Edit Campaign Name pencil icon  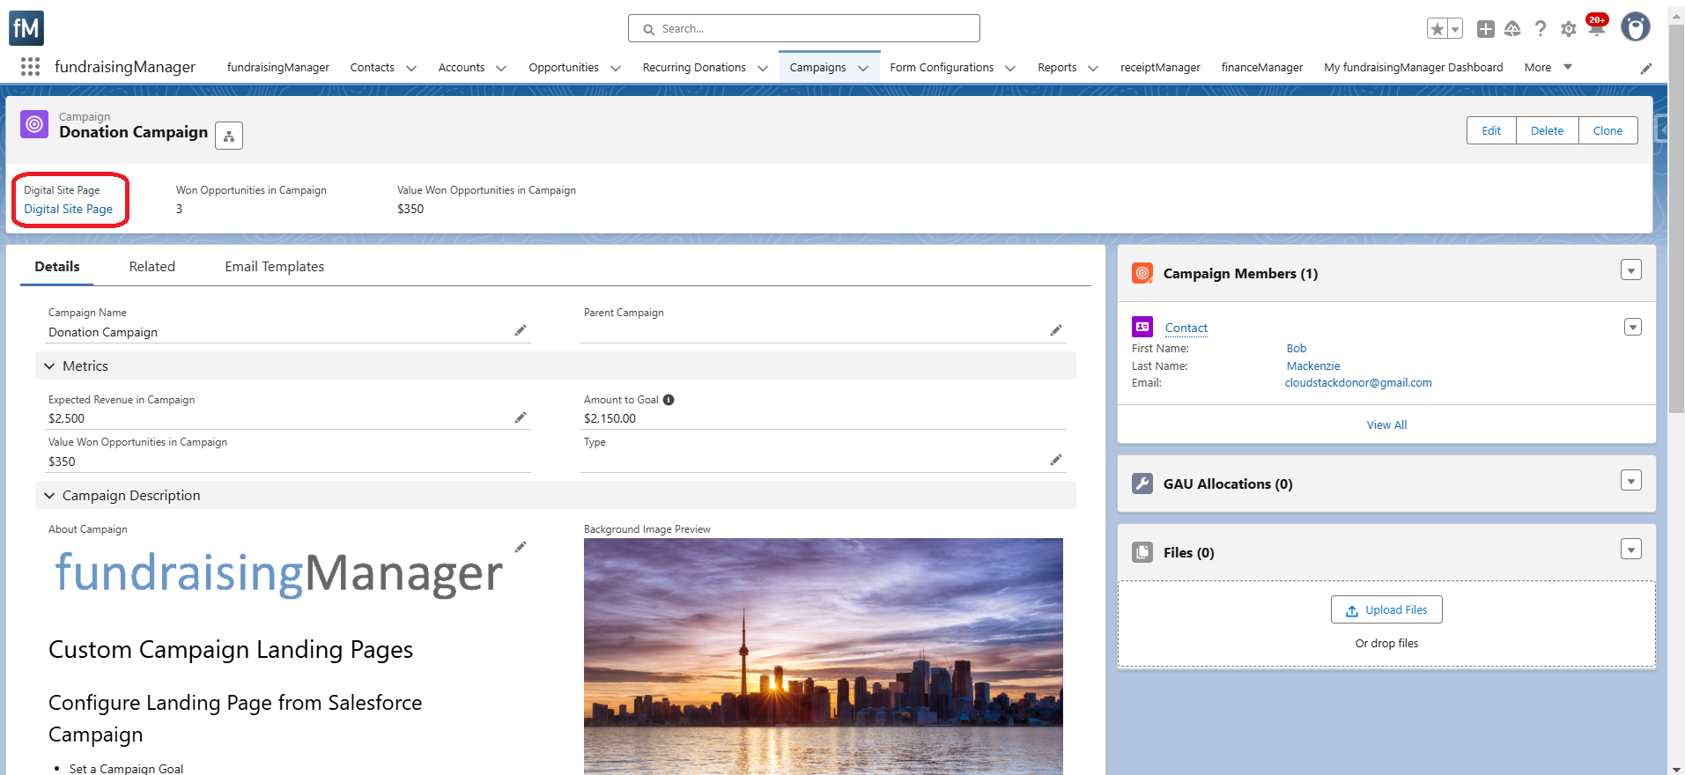[521, 330]
